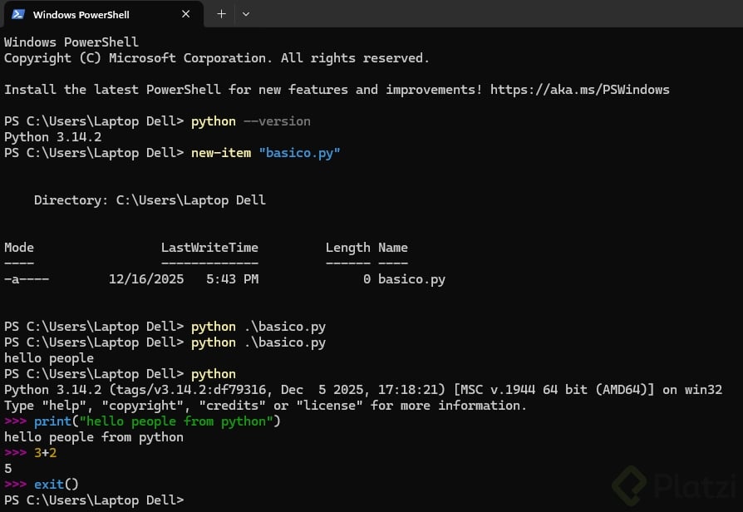Click the exit() command in the Python REPL
The width and height of the screenshot is (743, 512).
(56, 485)
